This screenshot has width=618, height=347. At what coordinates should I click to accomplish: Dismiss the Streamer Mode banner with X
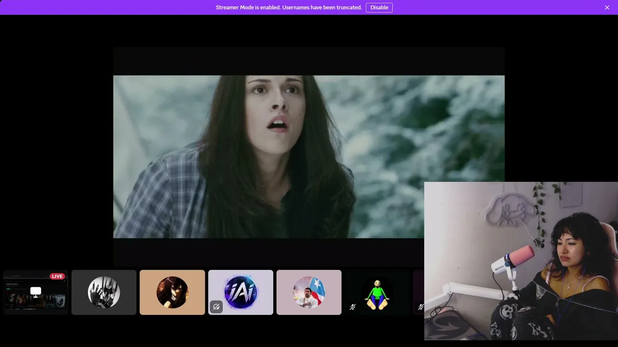click(x=607, y=7)
